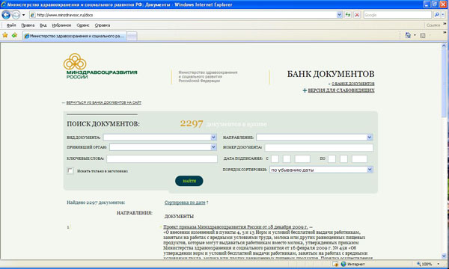Select the Министерство здравоохранения browser tab
The image size is (449, 269).
coord(74,36)
